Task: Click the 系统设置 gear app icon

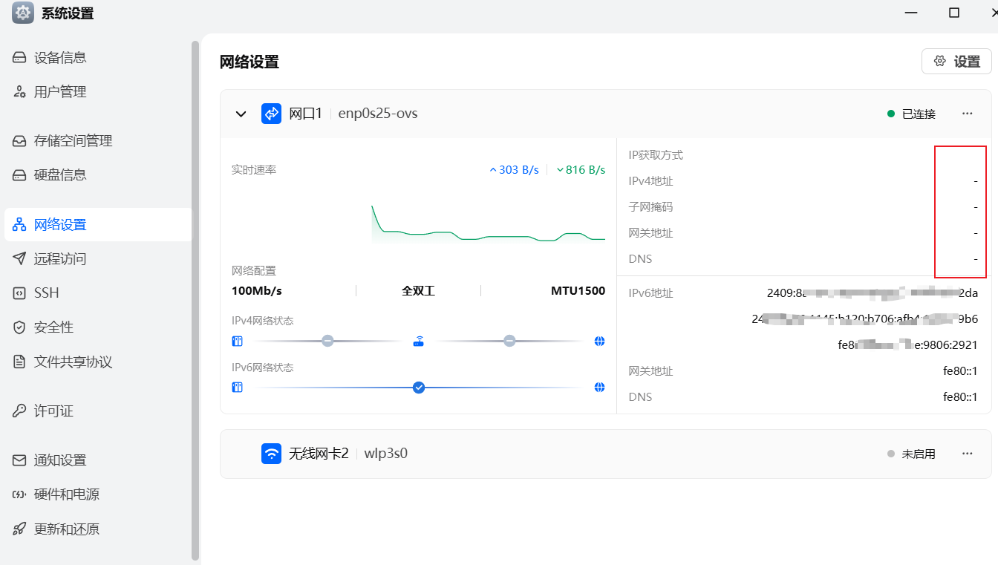Action: (23, 13)
